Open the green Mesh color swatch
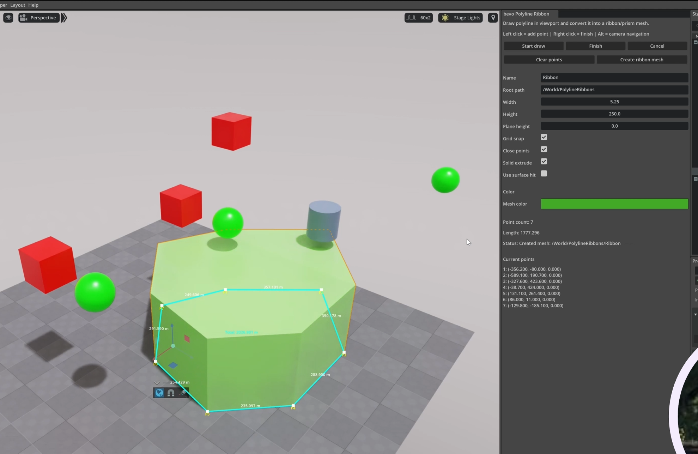Image resolution: width=698 pixels, height=454 pixels. 614,204
